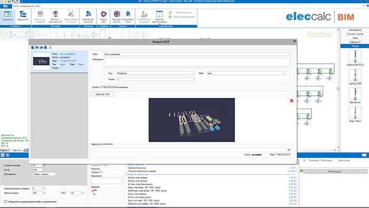
Task: Open the Esplora IFC tool
Action: 23,16
